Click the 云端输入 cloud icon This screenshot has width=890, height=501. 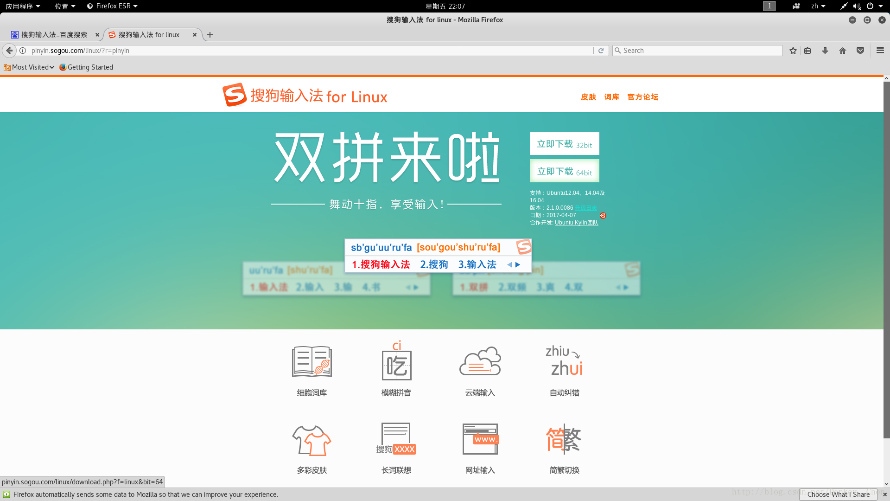click(x=480, y=361)
